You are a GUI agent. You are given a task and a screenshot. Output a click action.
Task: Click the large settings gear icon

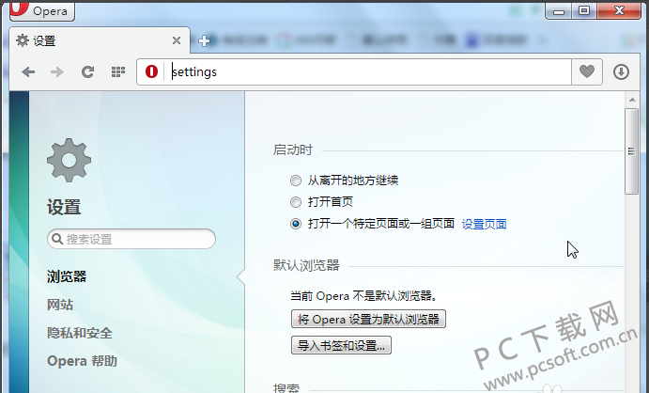tap(69, 160)
